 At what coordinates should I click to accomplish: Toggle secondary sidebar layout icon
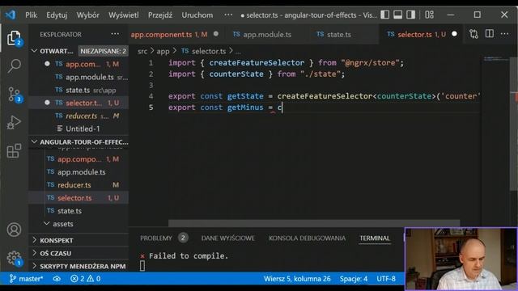(410, 15)
